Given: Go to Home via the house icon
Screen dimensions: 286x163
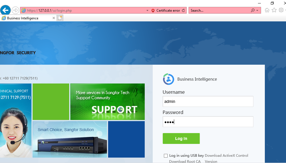Looking at the screenshot, I should tap(267, 10).
